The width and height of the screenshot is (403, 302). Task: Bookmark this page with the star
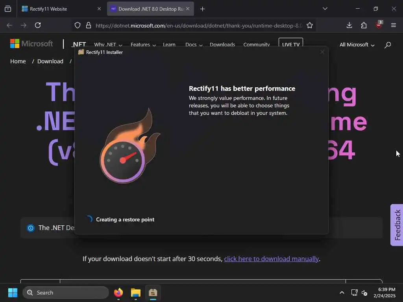click(310, 25)
